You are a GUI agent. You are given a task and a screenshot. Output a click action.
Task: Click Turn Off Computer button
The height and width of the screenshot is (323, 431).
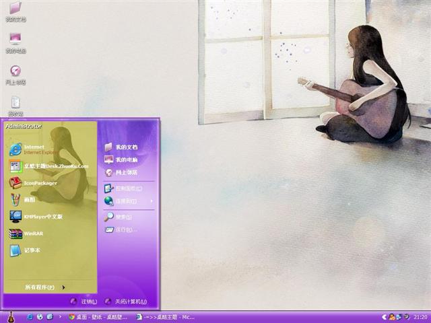coord(126,301)
